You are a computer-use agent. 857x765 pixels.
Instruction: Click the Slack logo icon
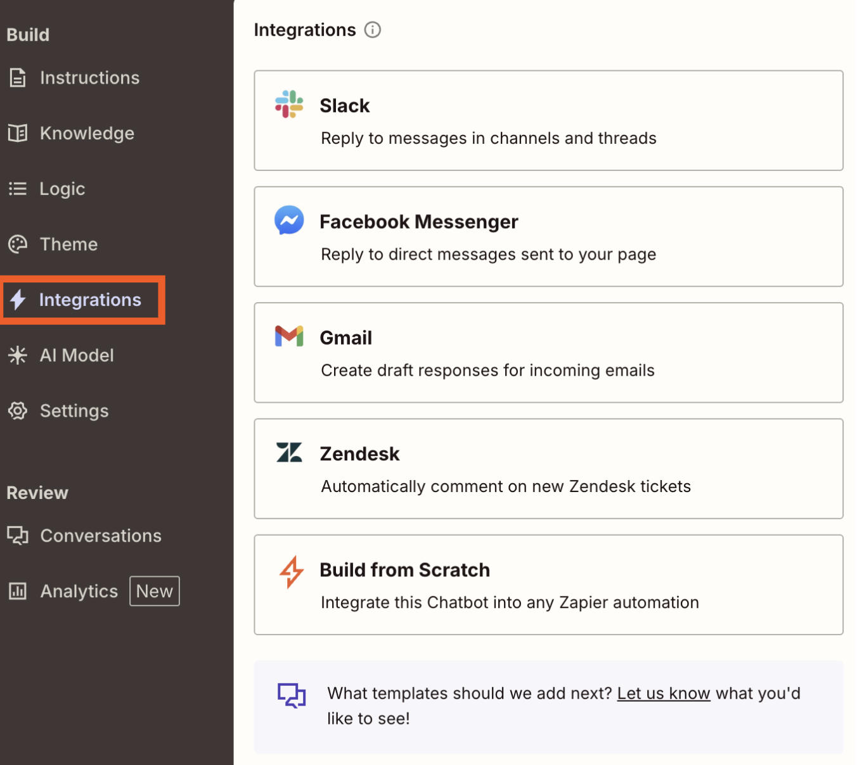pyautogui.click(x=289, y=105)
